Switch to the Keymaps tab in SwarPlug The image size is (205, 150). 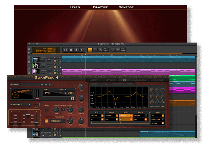click(x=110, y=80)
